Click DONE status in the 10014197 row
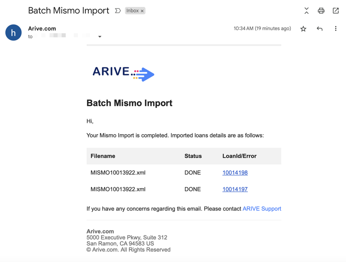Viewport: 346px width, 262px height. (x=193, y=189)
